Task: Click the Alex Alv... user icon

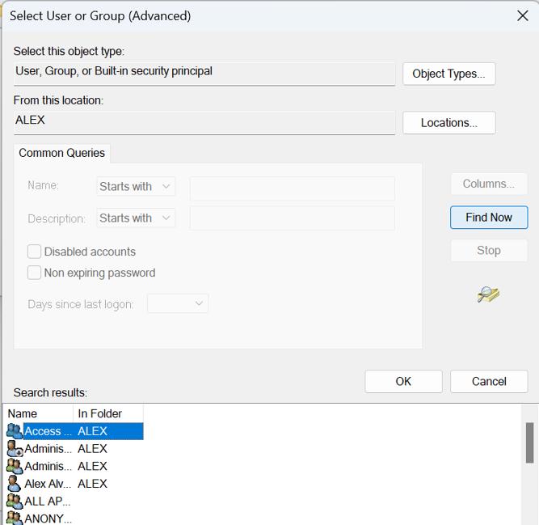Action: click(15, 484)
